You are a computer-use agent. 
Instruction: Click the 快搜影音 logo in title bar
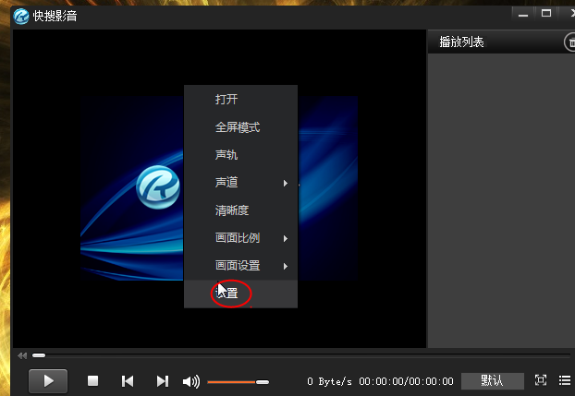pyautogui.click(x=21, y=16)
